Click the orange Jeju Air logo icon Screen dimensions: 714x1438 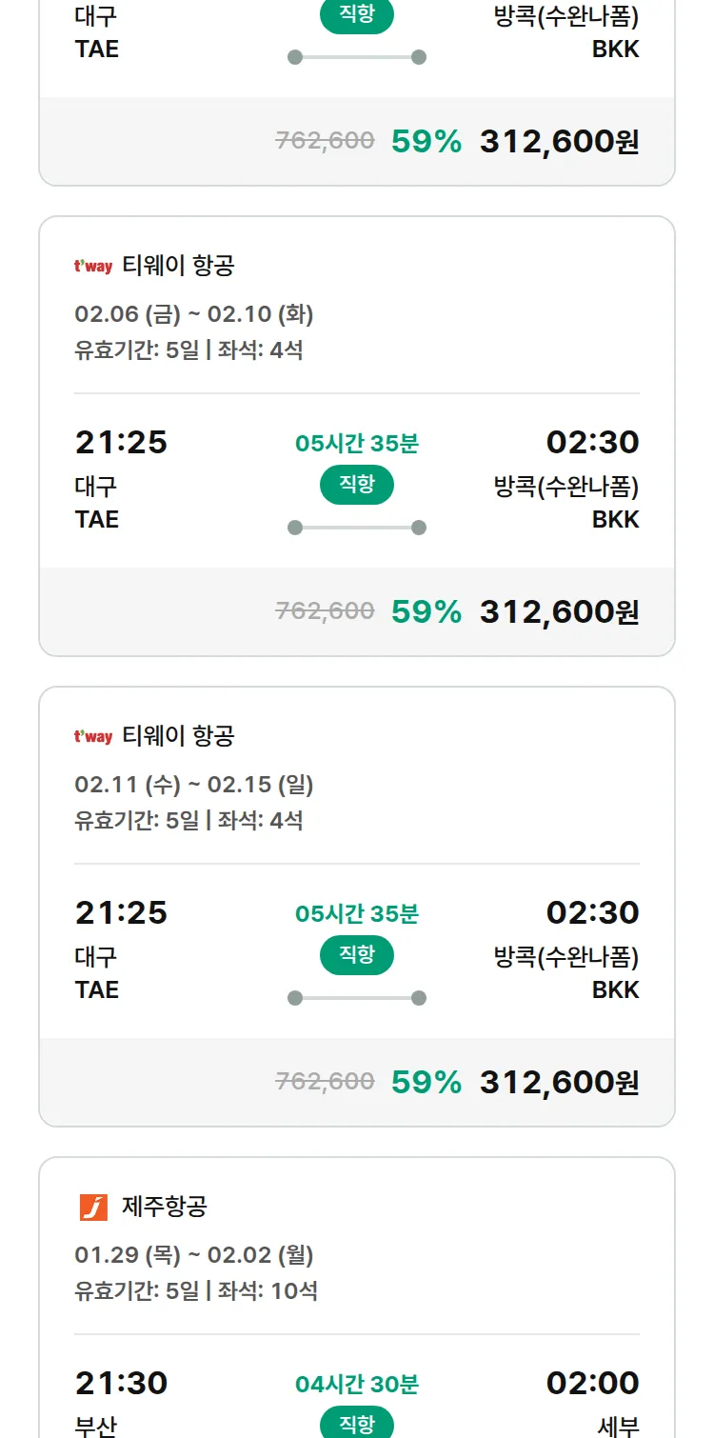93,1208
